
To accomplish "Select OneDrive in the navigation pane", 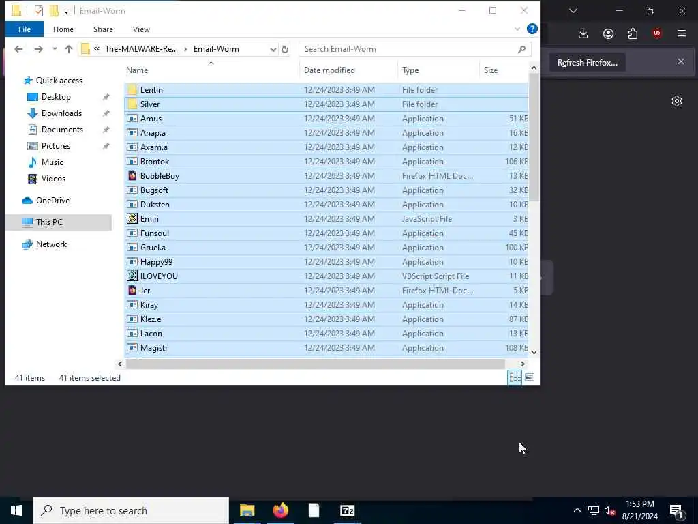I will (x=52, y=201).
